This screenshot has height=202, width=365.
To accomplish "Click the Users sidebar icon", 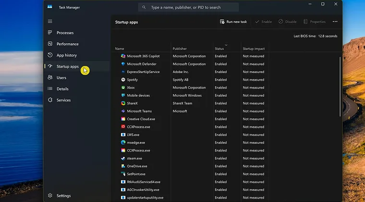I will [50, 77].
